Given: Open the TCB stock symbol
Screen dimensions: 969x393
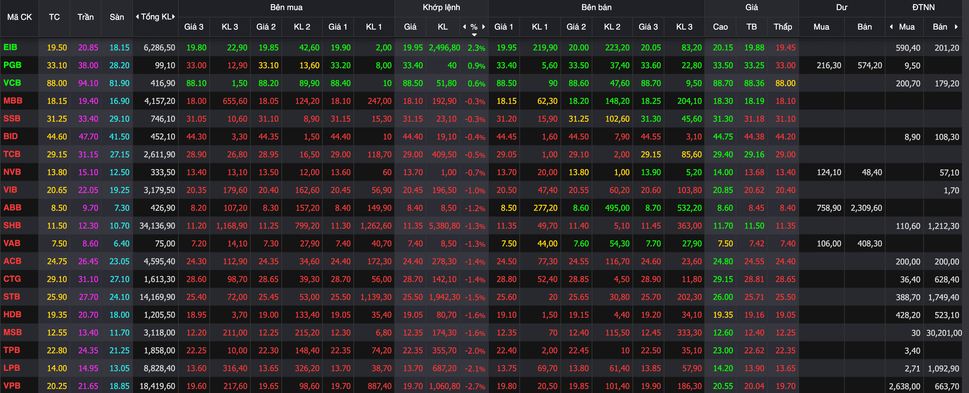Looking at the screenshot, I should [x=12, y=154].
